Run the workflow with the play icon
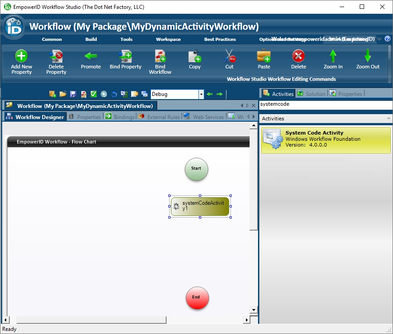This screenshot has width=393, height=334. (103, 94)
